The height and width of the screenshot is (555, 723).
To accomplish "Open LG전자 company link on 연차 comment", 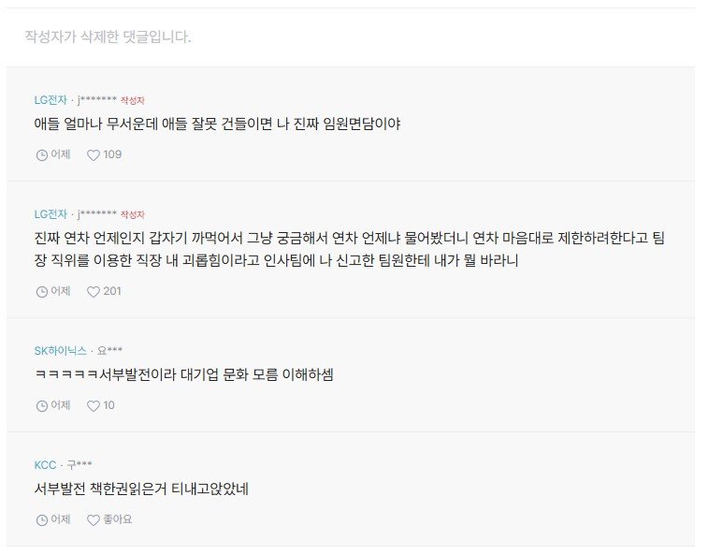I will (x=51, y=213).
